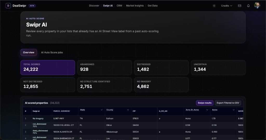The image size is (266, 140).
Task: Open the State column filter chevron
Action: 102,110
